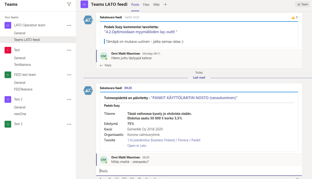This screenshot has height=179, width=312.
Task: Open FEED test team more options
Action: point(69,75)
